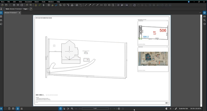Select the Polygon shape tool
The width and height of the screenshot is (207, 111).
click(113, 5)
